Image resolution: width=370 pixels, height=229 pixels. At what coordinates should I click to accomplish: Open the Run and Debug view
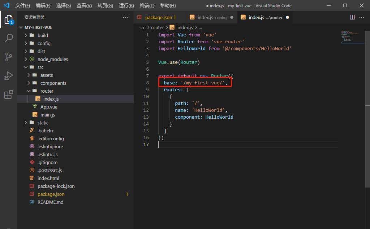[x=9, y=76]
